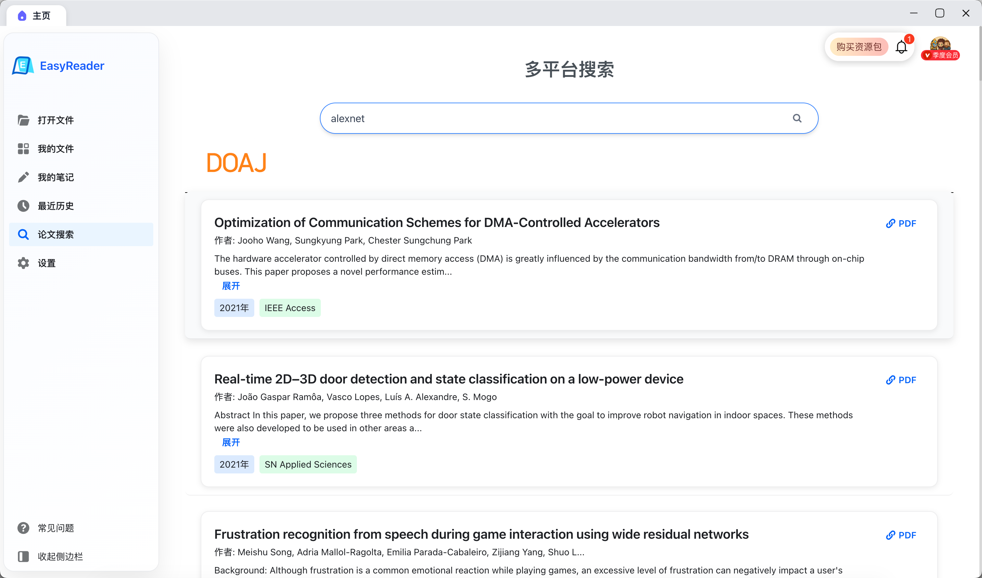Collapse sidebar with 收起侧边栏
This screenshot has width=982, height=578.
60,556
